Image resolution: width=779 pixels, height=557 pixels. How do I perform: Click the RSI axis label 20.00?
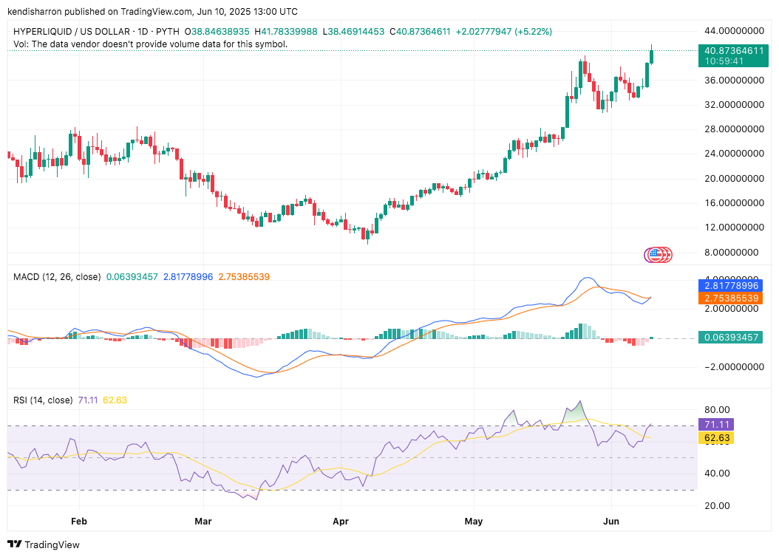tap(717, 506)
